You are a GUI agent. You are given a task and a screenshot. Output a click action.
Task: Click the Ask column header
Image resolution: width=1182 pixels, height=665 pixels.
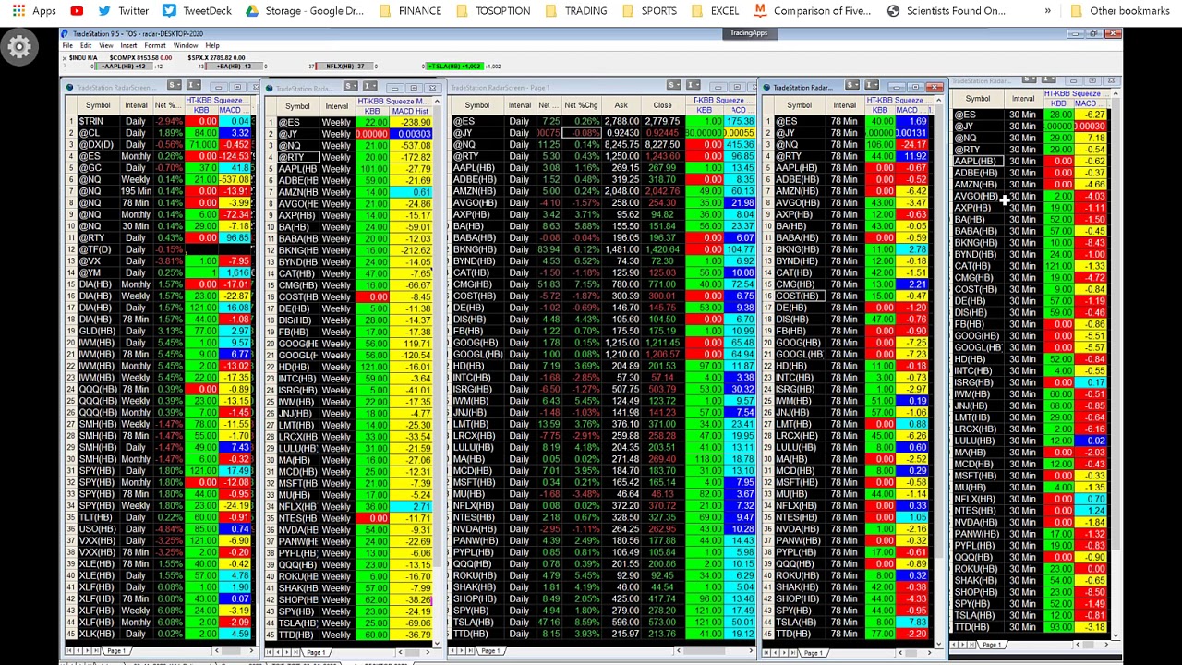point(621,105)
